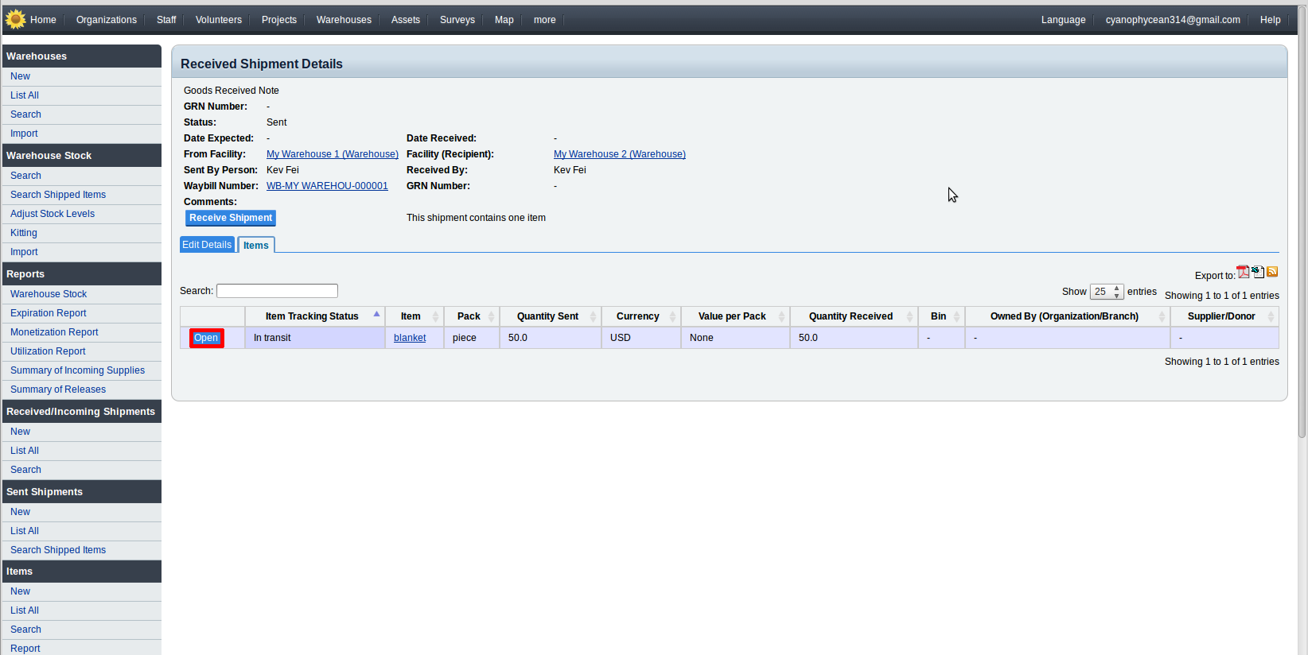Click the sunflower Home logo icon

15,19
